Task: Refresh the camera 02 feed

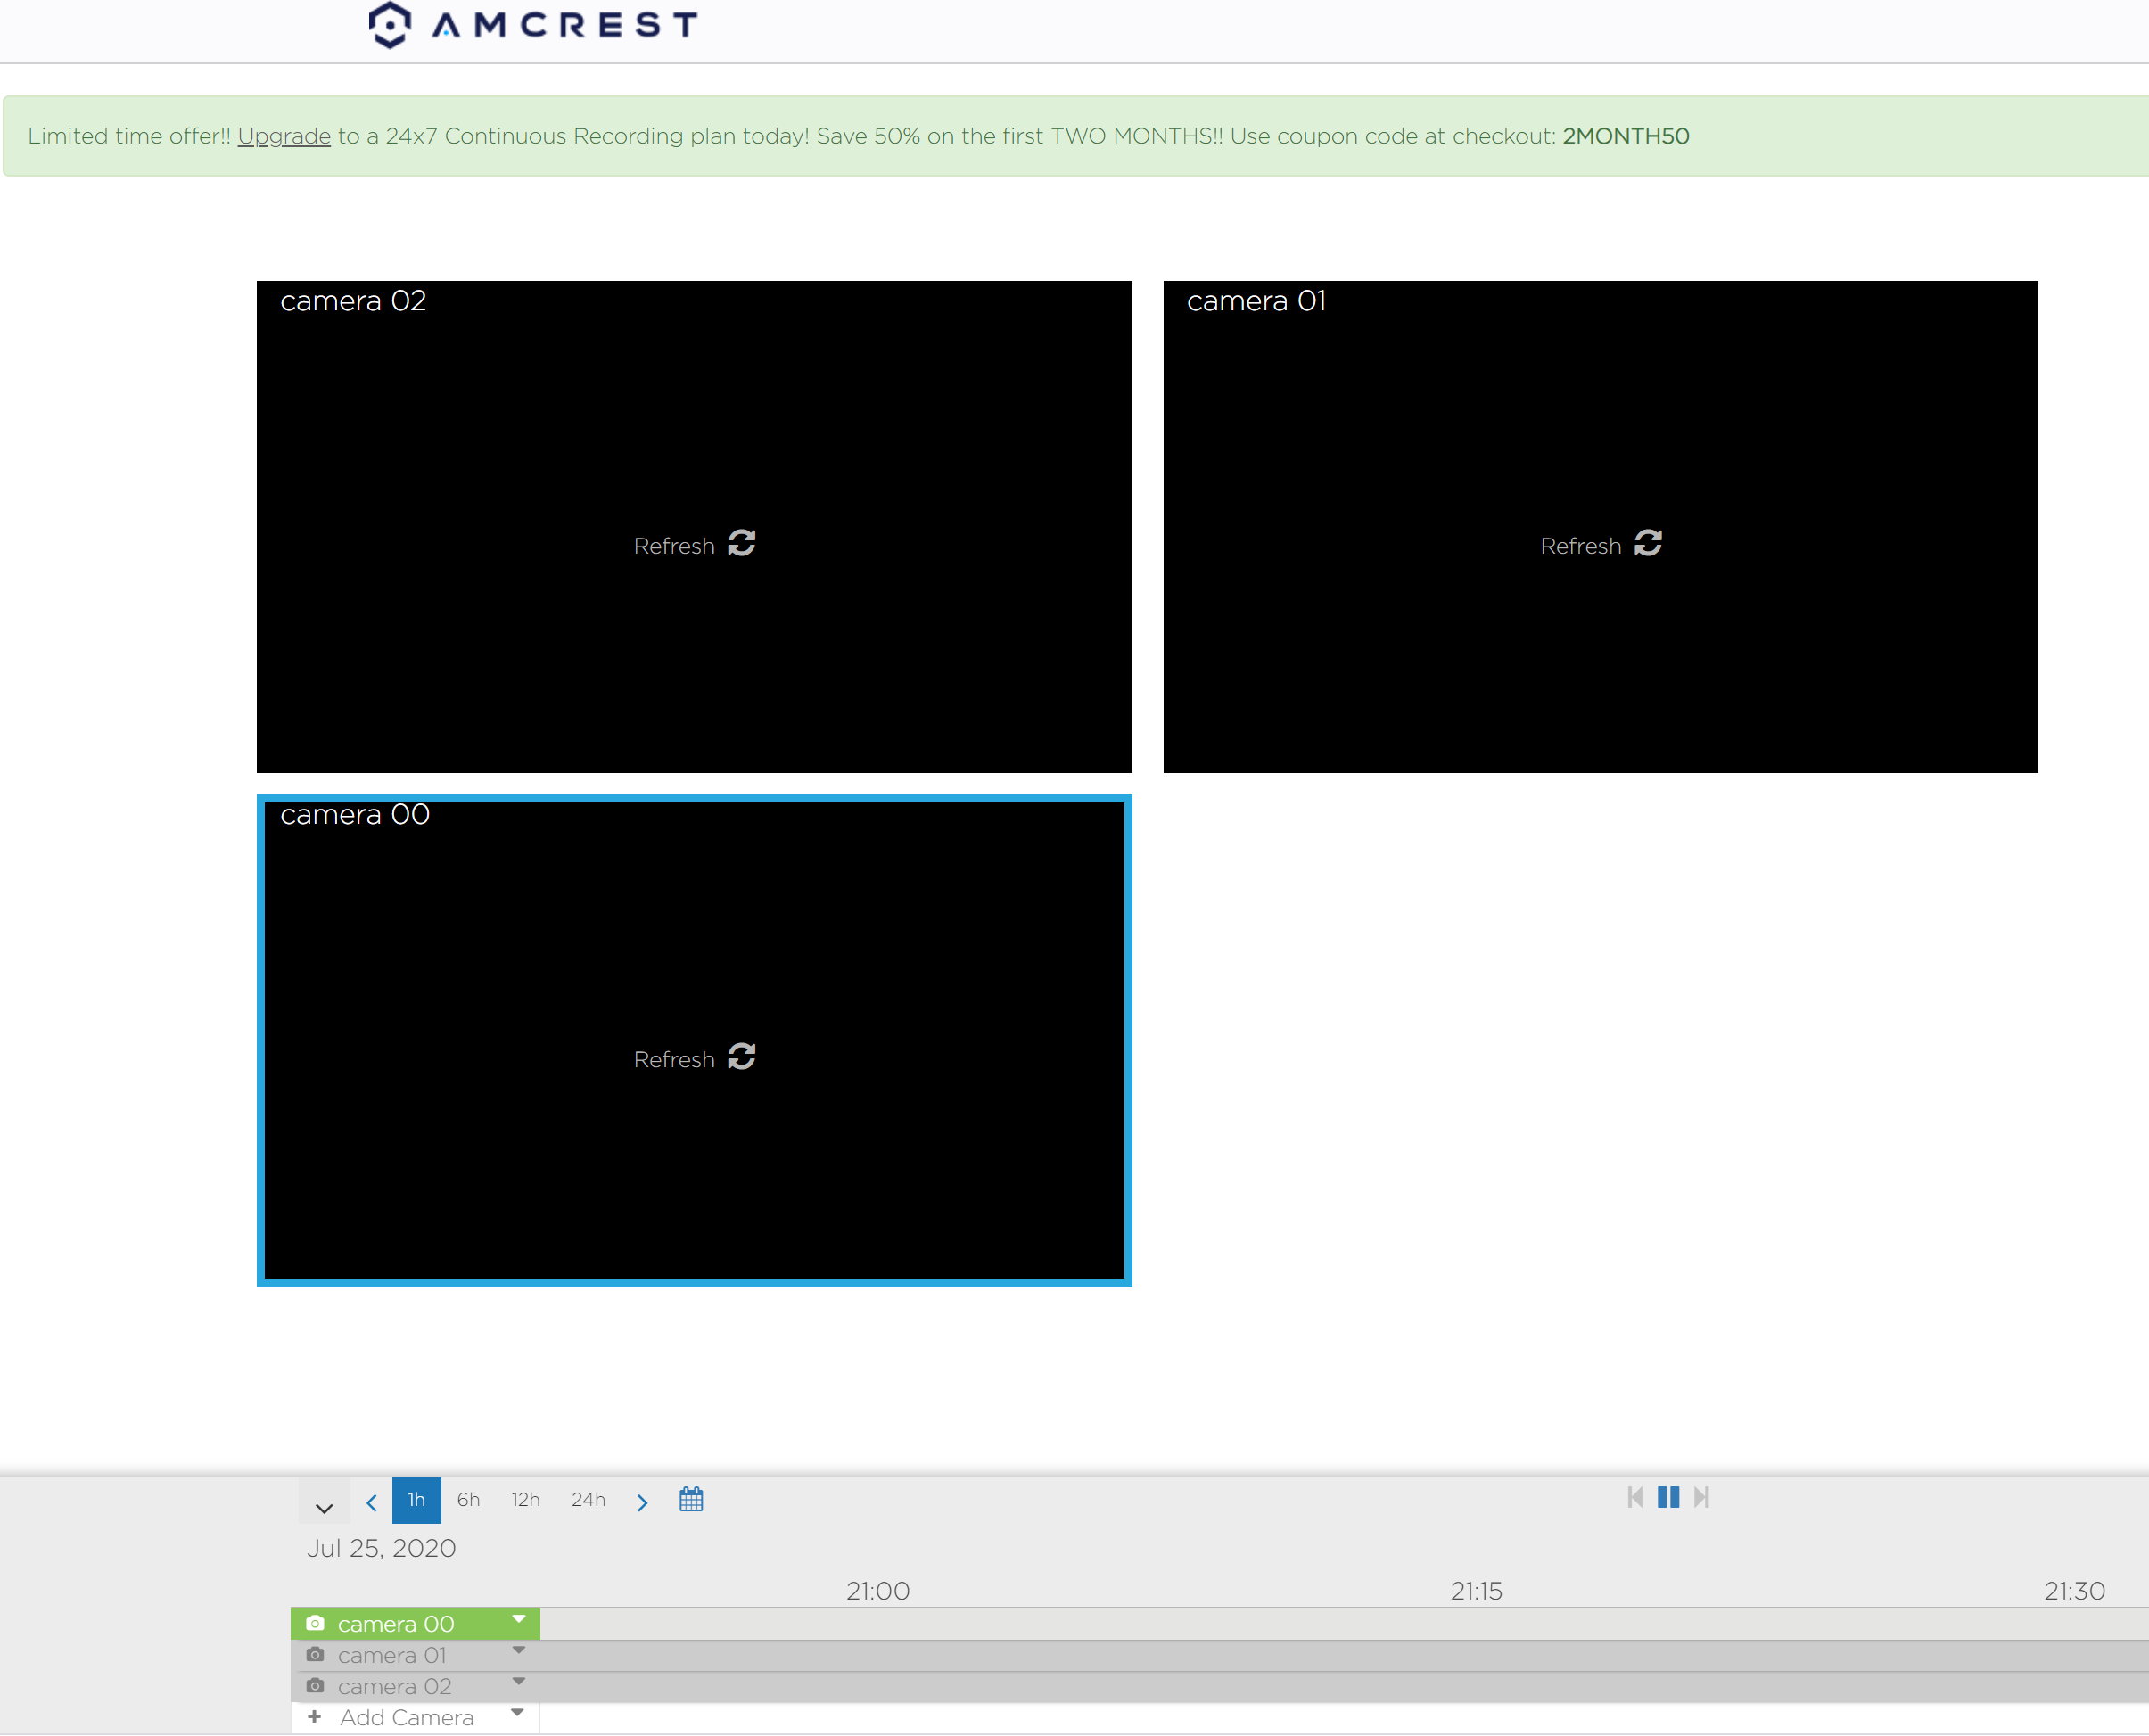Action: click(694, 545)
